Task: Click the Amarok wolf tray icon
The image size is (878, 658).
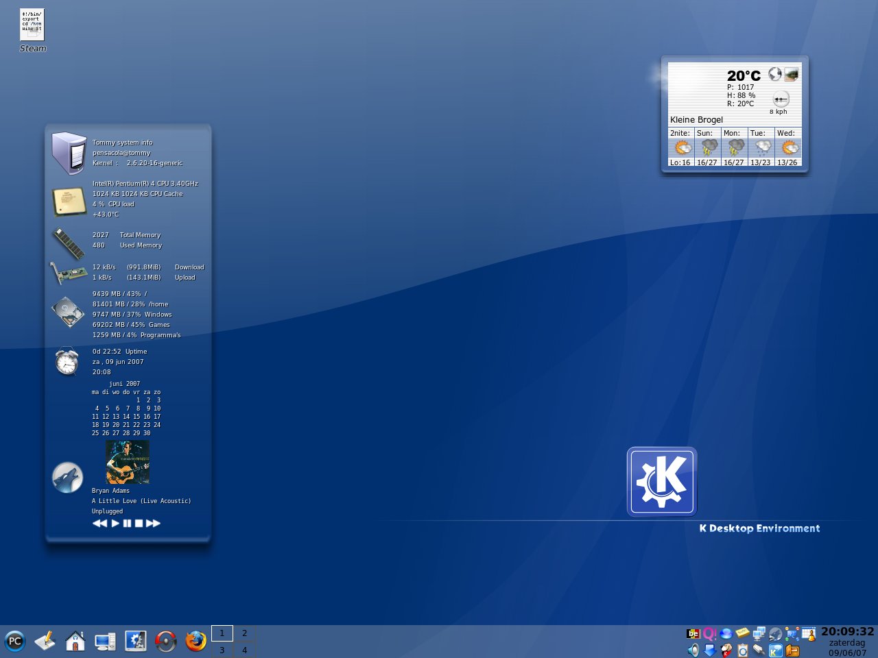Action: click(776, 634)
